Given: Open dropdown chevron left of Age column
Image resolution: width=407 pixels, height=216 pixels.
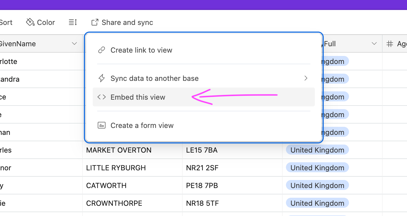Looking at the screenshot, I should 374,44.
